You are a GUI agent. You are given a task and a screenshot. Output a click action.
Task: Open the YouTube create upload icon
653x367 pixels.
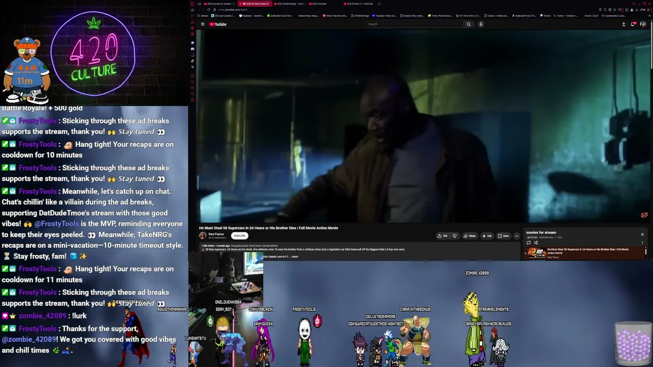click(x=623, y=24)
